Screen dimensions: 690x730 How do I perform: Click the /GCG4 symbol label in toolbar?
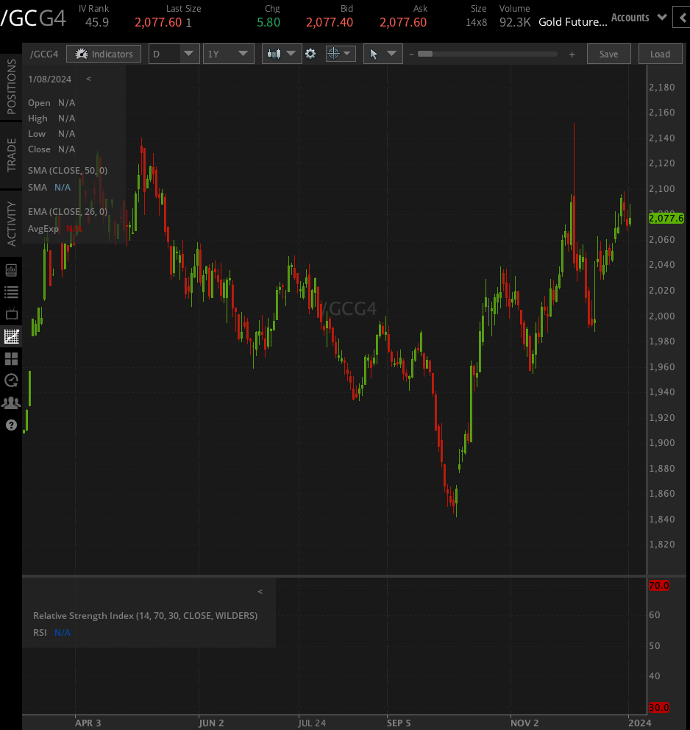tap(44, 54)
